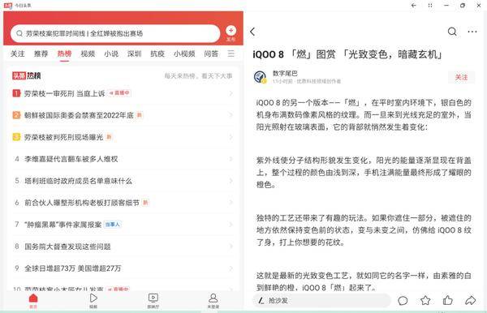
Task: Click the search magnifier in the red header
Action: (x=19, y=33)
